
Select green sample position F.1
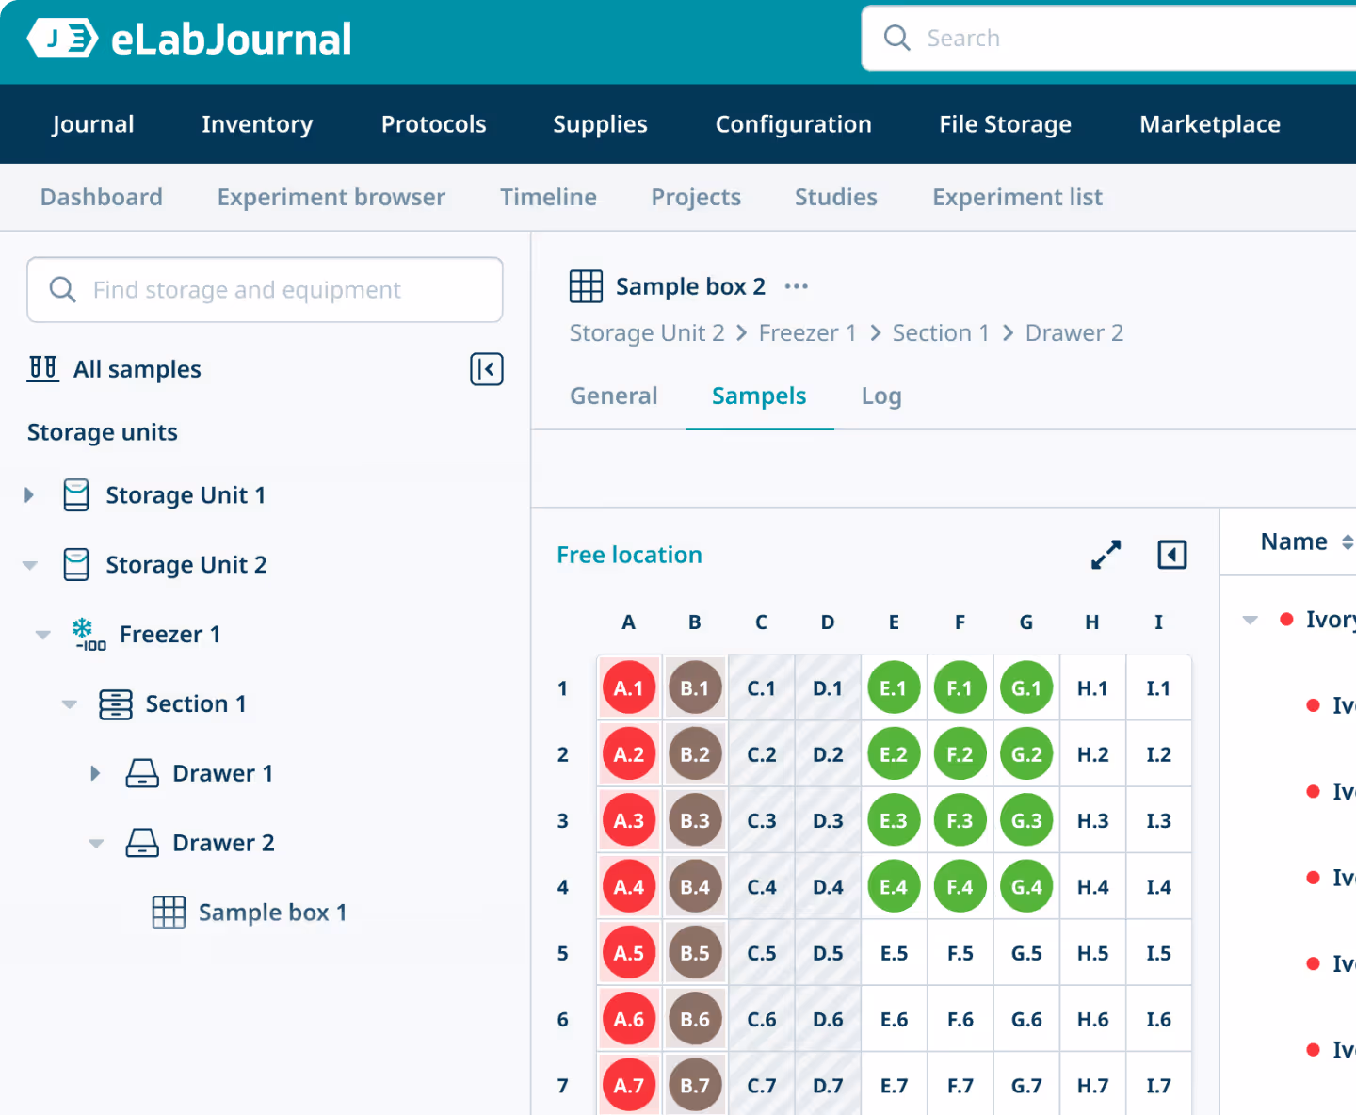click(x=960, y=688)
